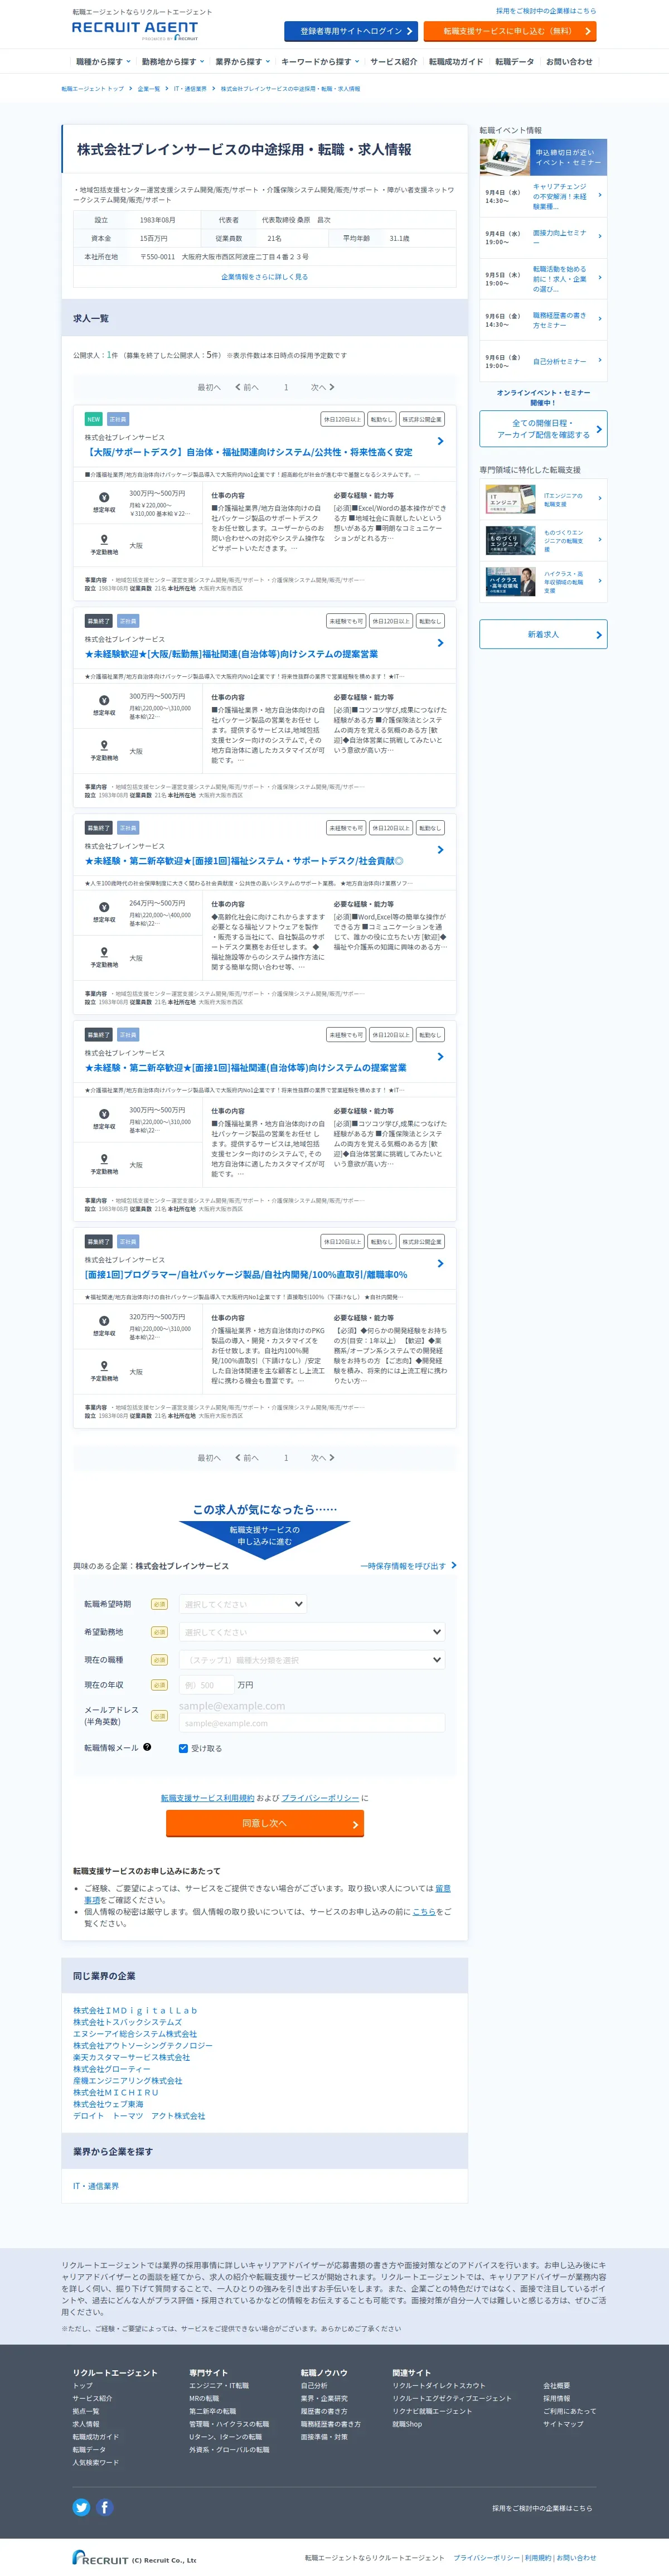Click 留意事項 link in notes
This screenshot has width=669, height=2576.
443,1888
